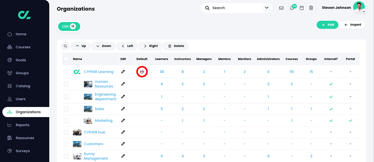Select the List tab with count 12
Image resolution: width=374 pixels, height=162 pixels.
tap(69, 27)
